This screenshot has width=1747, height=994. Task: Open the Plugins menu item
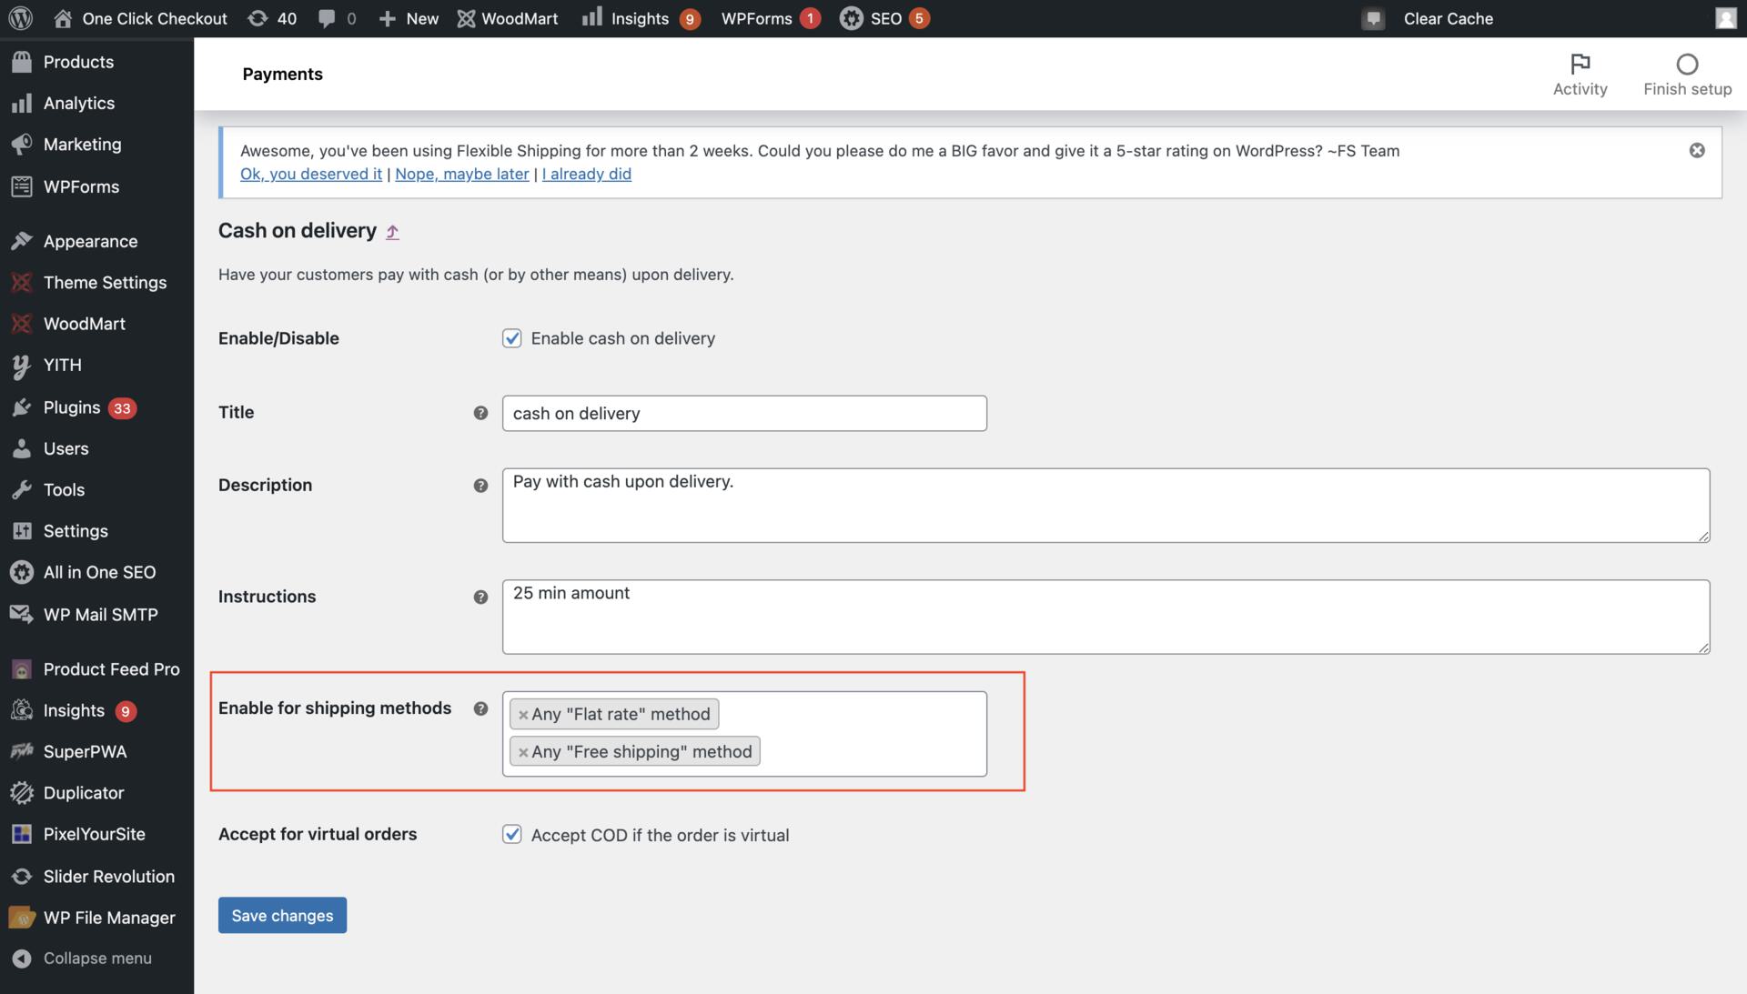tap(71, 407)
